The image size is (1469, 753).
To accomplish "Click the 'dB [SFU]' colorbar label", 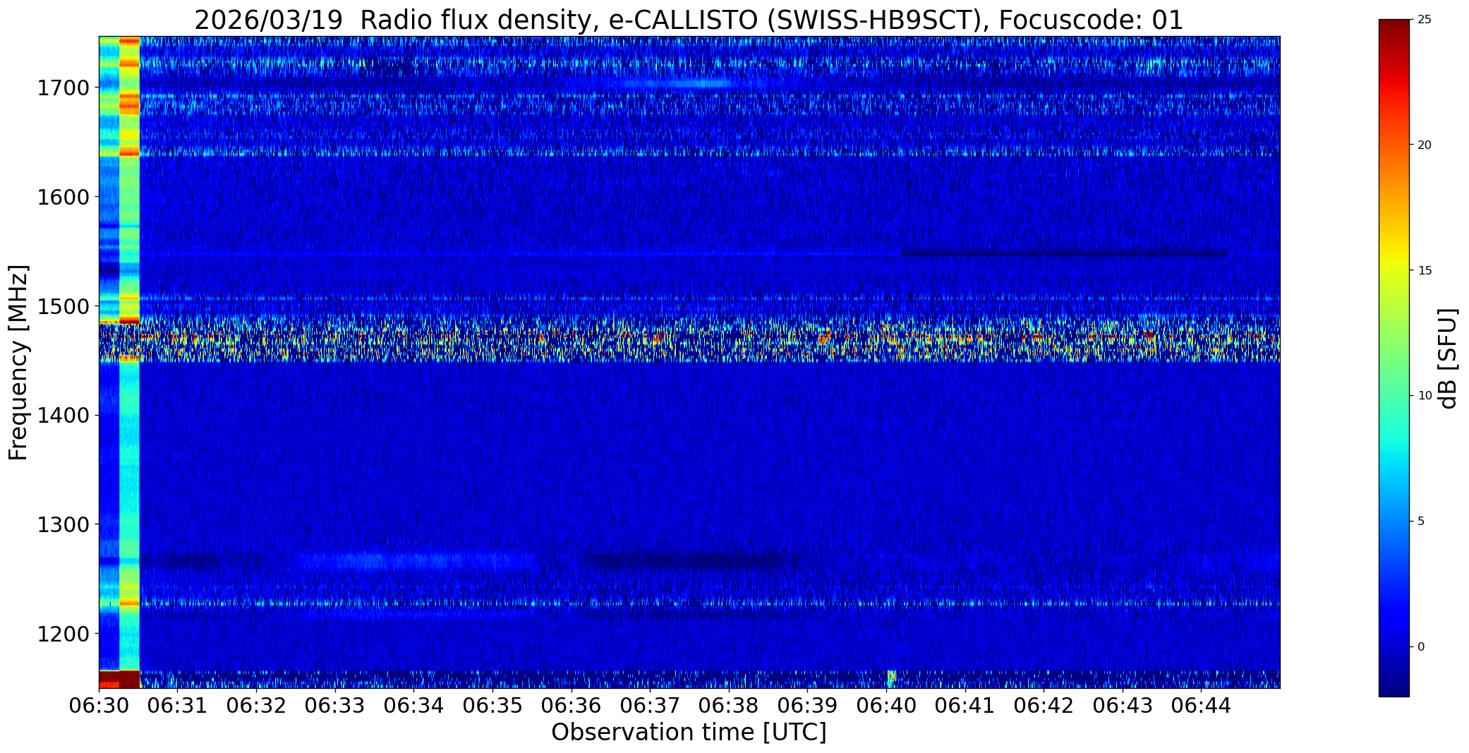I will 1449,359.
